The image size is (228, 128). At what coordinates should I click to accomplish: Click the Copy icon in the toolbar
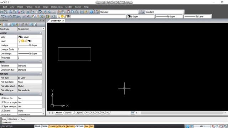(x=32, y=12)
